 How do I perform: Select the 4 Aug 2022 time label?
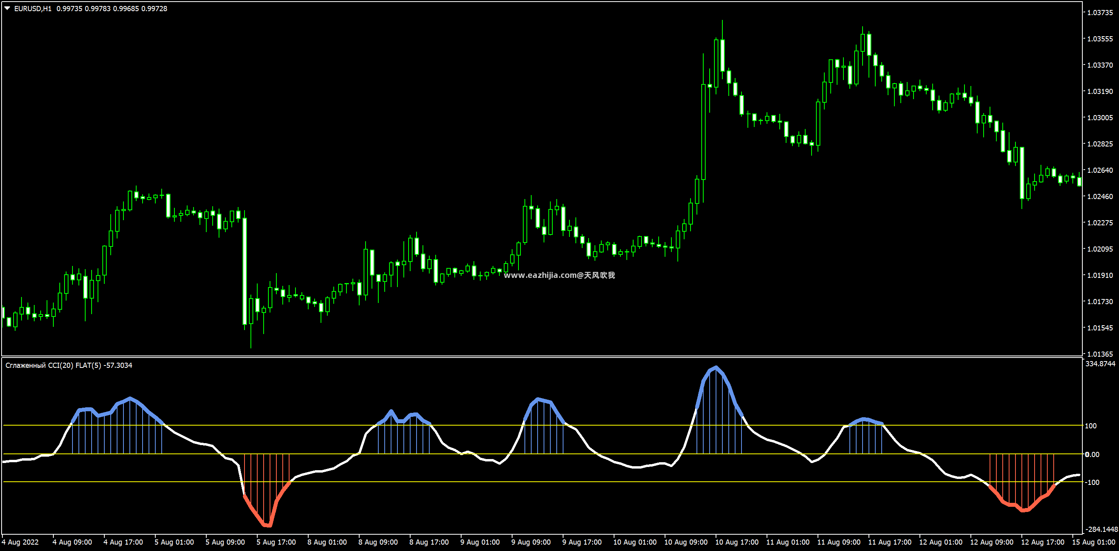[20, 542]
